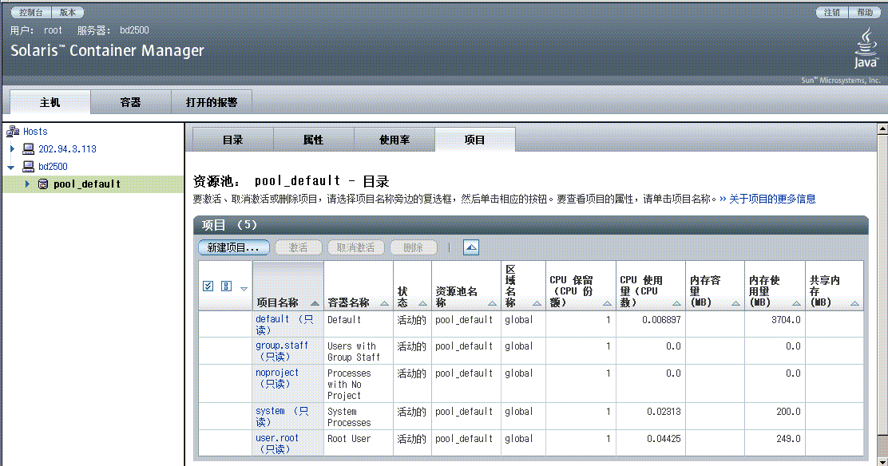The height and width of the screenshot is (466, 888).
Task: Click the memory usage value 3704.0
Action: (x=786, y=320)
